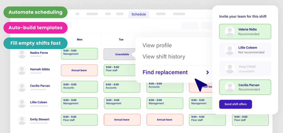The height and width of the screenshot is (133, 283).
Task: Click the Fill empty shifts fast pill
Action: (35, 43)
